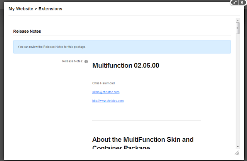Click the scrollbar down arrow

click(x=238, y=147)
